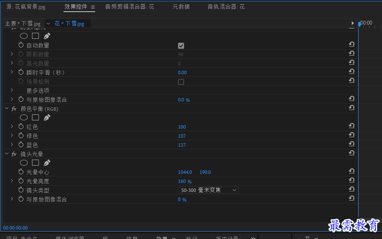The width and height of the screenshot is (382, 239).
Task: Reset the 镜头光晕 effect
Action: click(351, 153)
